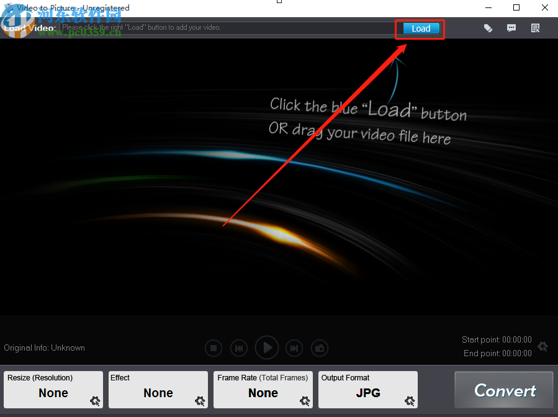Open the Resize (Resolution) None panel
The width and height of the screenshot is (558, 417).
pyautogui.click(x=53, y=390)
